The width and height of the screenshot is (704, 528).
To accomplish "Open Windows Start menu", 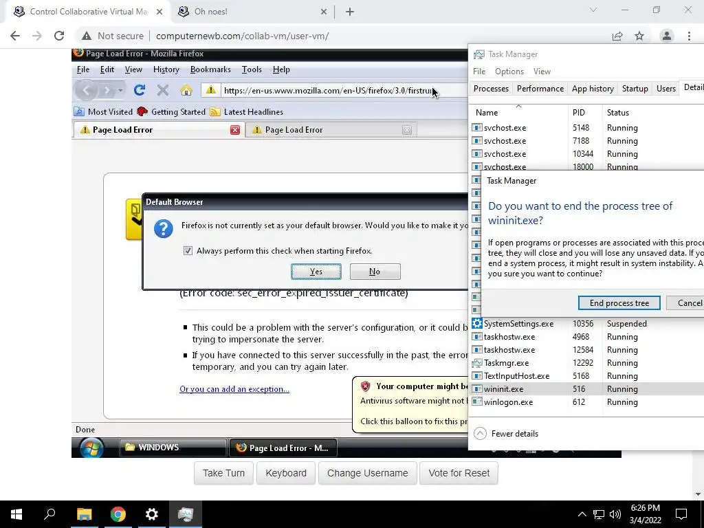I will pyautogui.click(x=16, y=514).
